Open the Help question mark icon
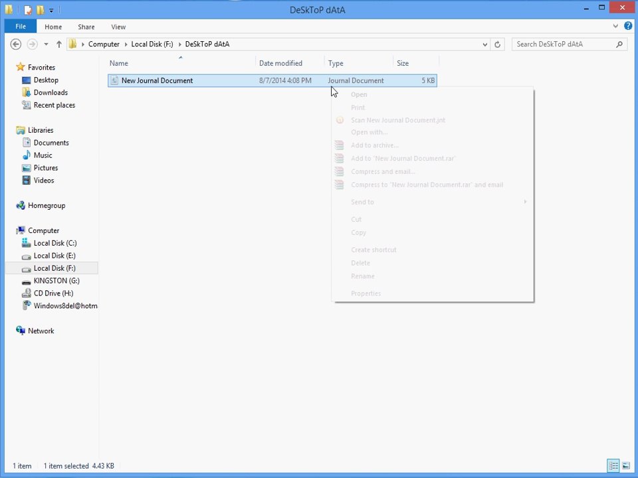 [628, 26]
